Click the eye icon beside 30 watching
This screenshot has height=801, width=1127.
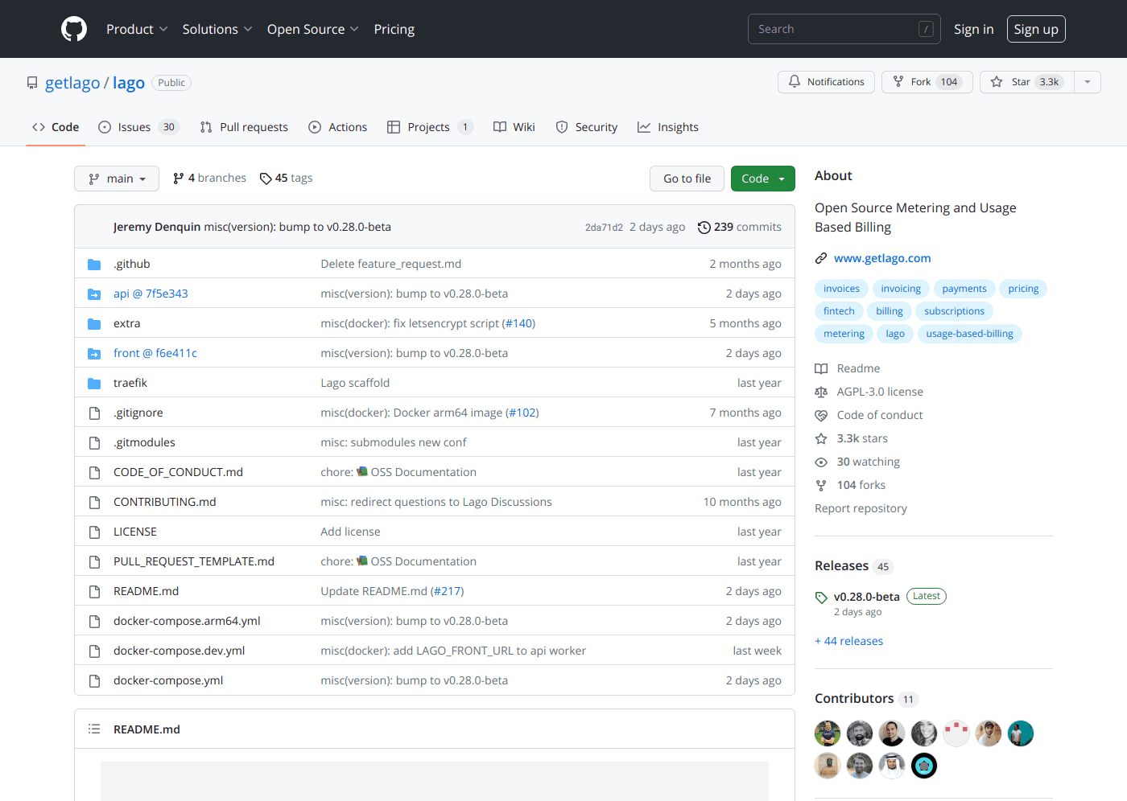click(821, 462)
